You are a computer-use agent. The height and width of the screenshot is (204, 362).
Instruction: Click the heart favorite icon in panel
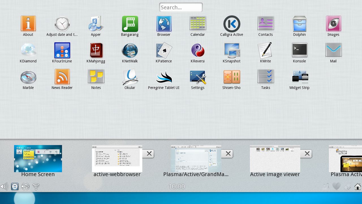[x=336, y=186]
